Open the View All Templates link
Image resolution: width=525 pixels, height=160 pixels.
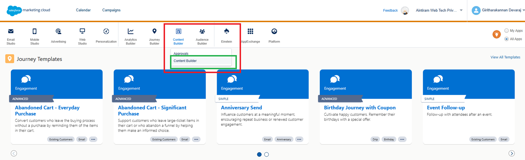505,57
